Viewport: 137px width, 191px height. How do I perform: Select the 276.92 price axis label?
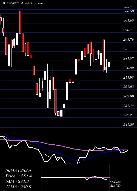[x=129, y=68]
